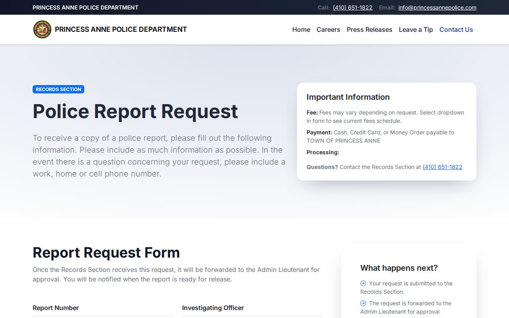Click the Report Number field label

tap(56, 308)
